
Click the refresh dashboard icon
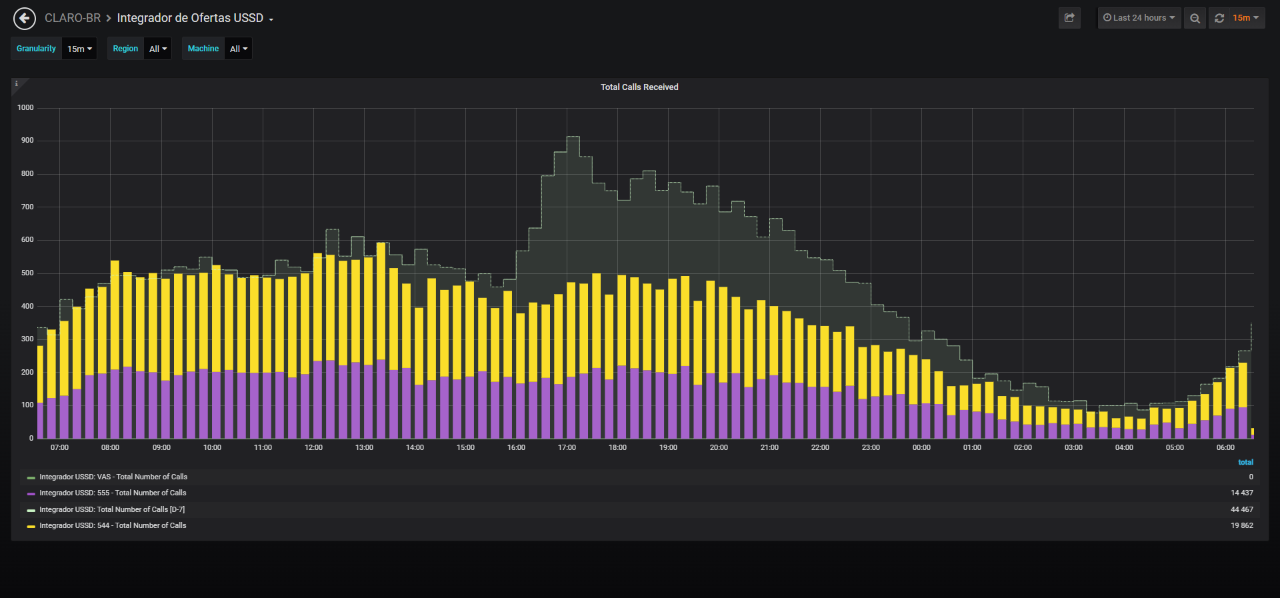1219,18
